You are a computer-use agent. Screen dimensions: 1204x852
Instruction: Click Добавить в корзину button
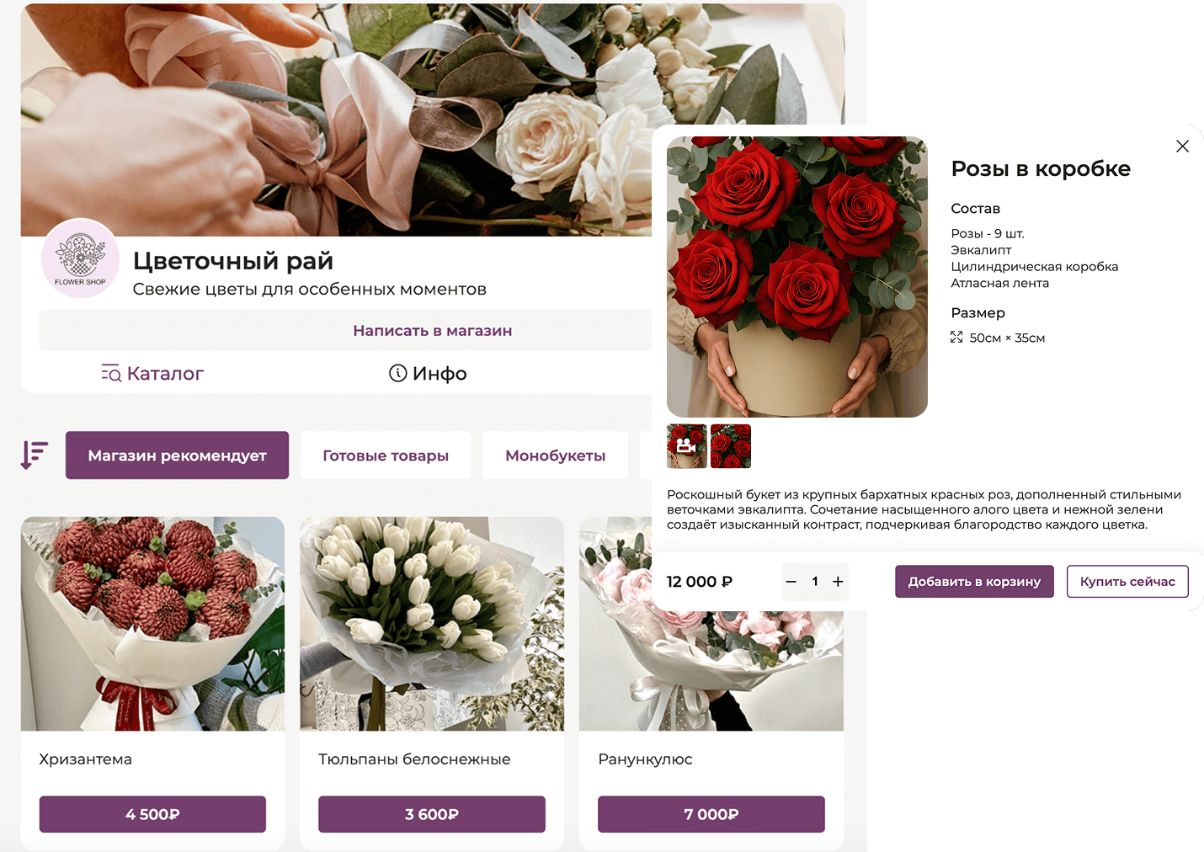click(x=974, y=582)
